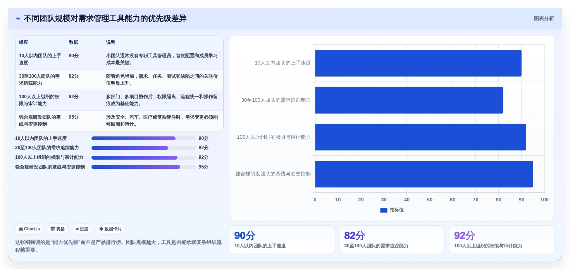Image resolution: width=570 pixels, height=269 pixels.
Task: Open the 90分 data card
Action: point(282,240)
